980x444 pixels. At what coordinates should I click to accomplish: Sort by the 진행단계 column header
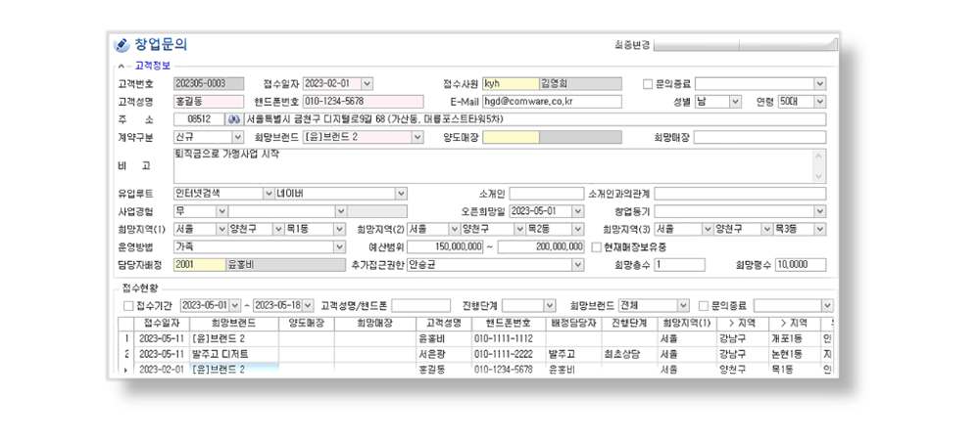click(629, 323)
